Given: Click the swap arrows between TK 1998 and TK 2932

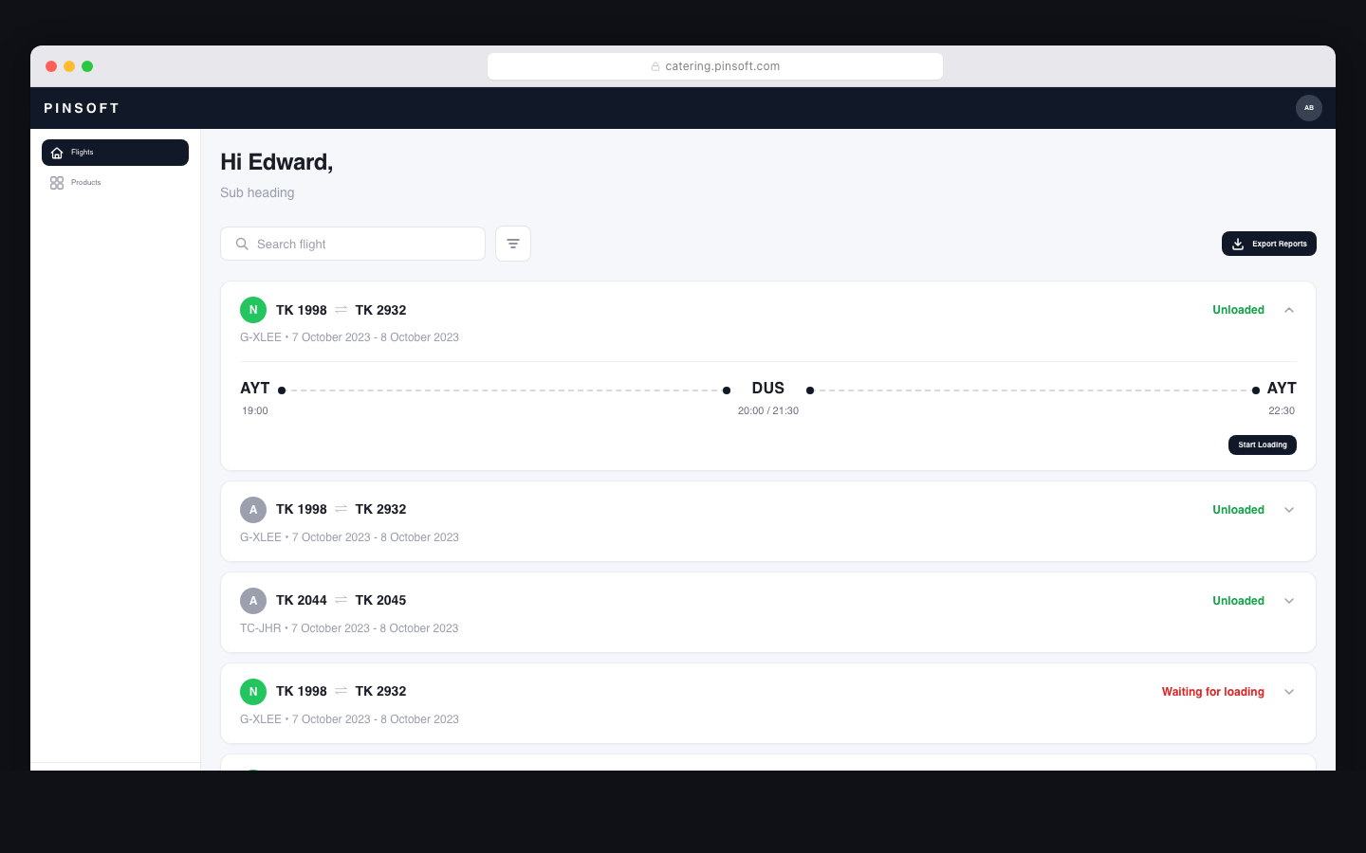Looking at the screenshot, I should (341, 310).
